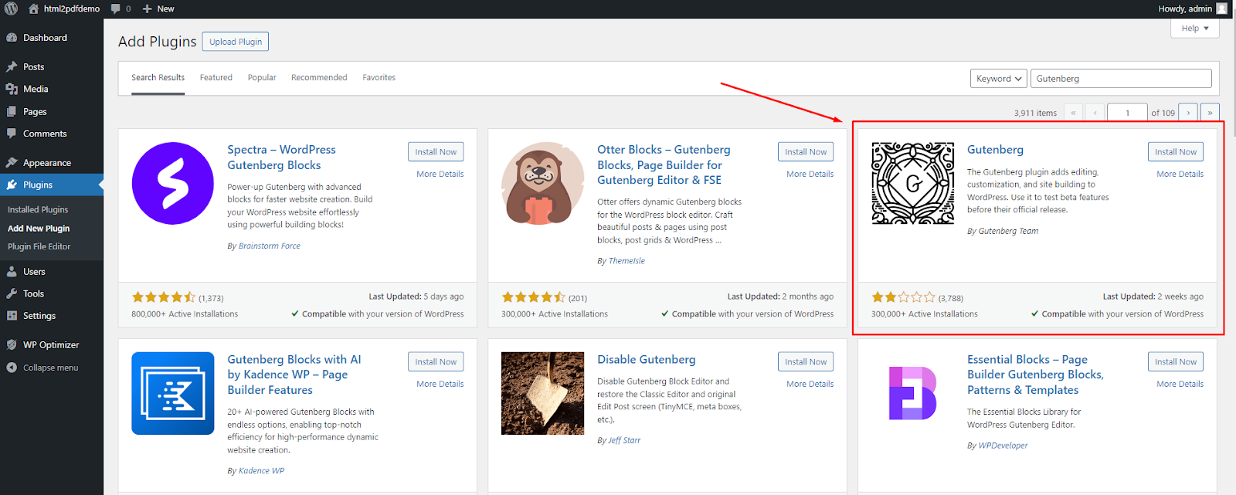Click the plus New icon in admin bar

[147, 8]
